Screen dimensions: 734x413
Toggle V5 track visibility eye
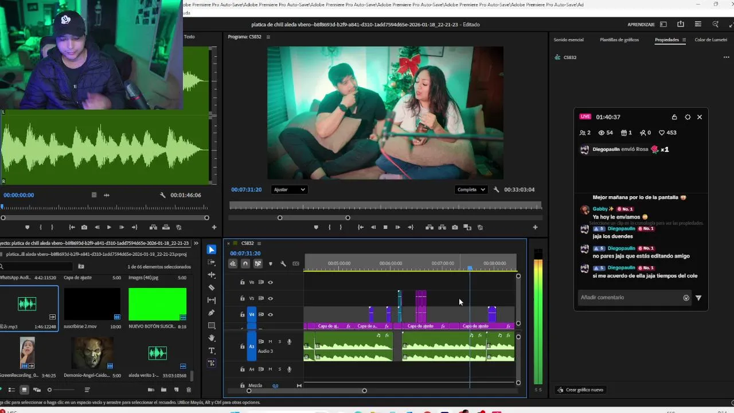click(271, 298)
